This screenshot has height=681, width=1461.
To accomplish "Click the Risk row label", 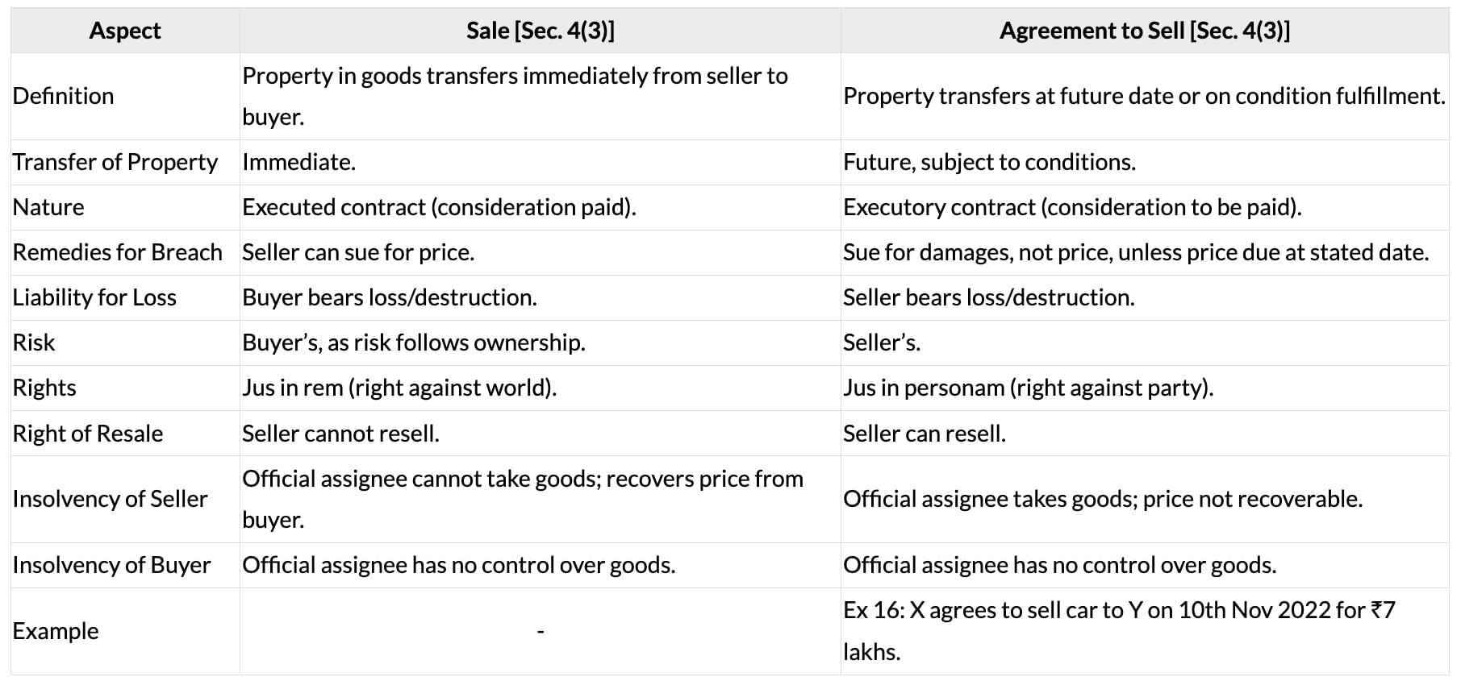I will [34, 343].
